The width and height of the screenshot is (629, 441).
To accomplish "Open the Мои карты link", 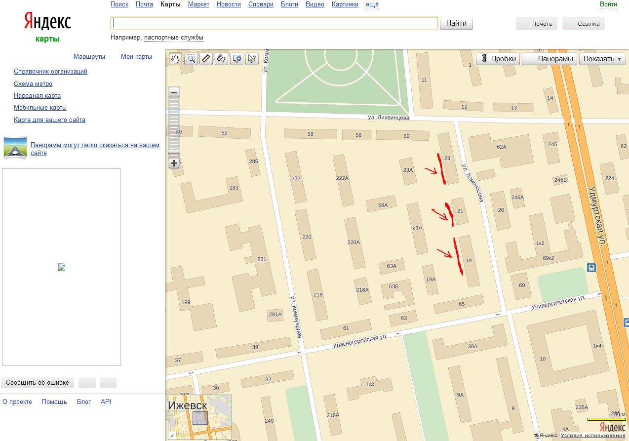I will [136, 57].
